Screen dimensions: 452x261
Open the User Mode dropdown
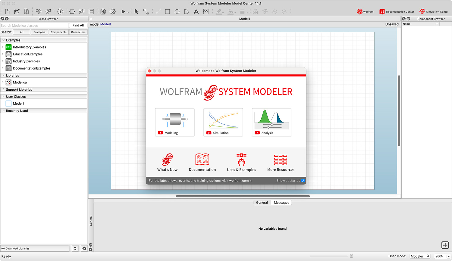pyautogui.click(x=420, y=256)
